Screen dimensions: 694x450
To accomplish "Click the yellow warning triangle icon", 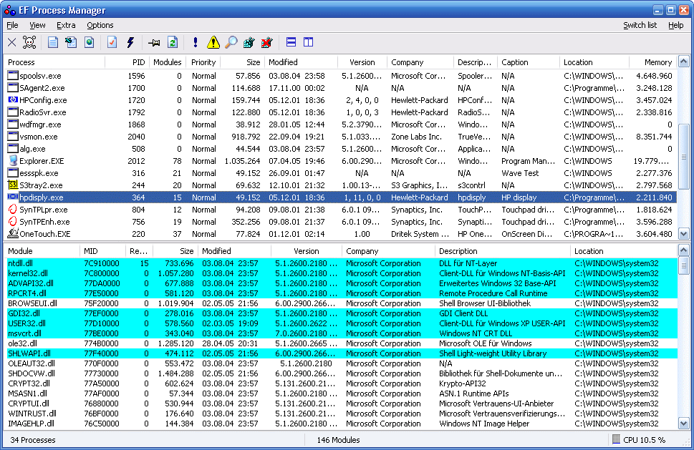I will point(213,42).
